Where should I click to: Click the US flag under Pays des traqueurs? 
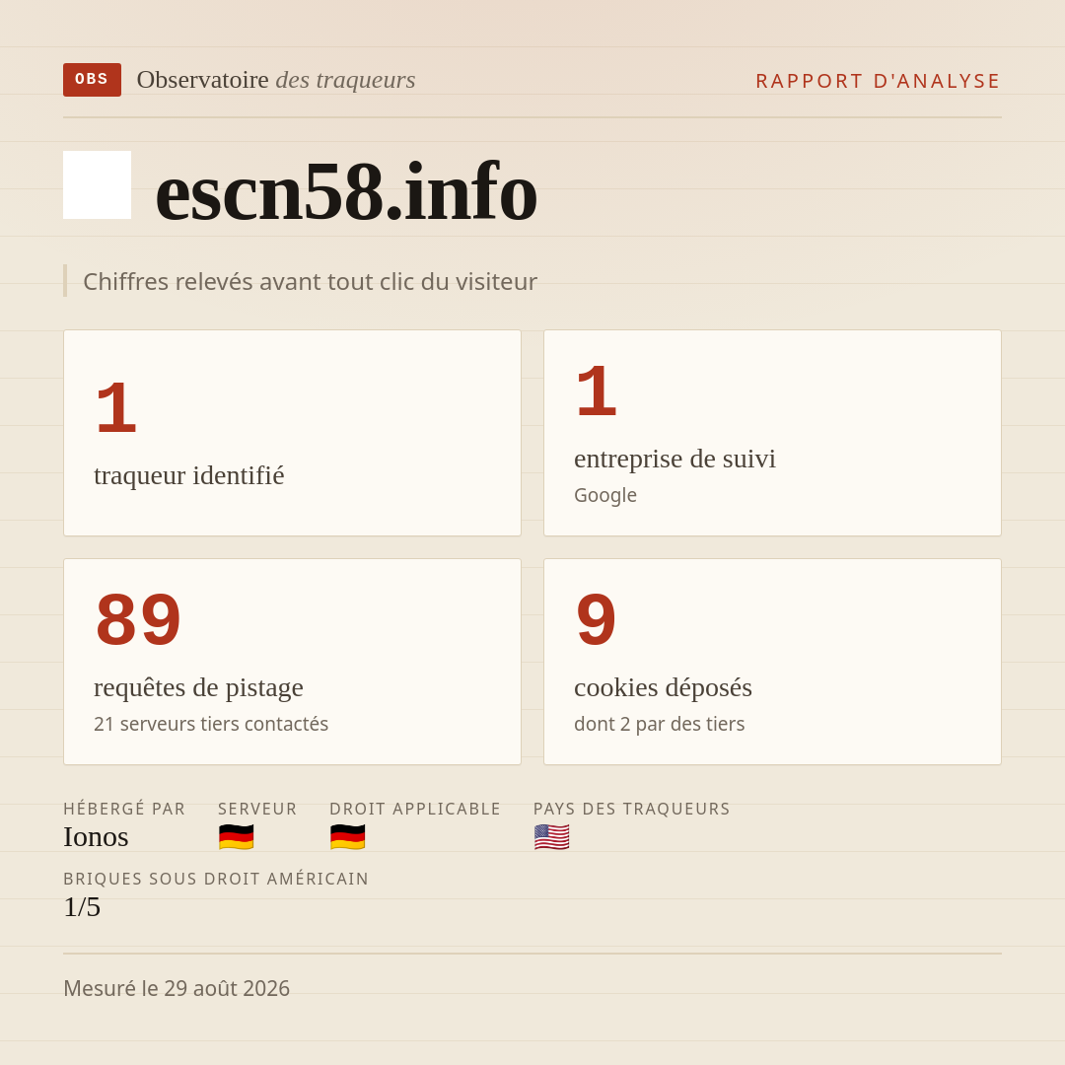tap(551, 837)
